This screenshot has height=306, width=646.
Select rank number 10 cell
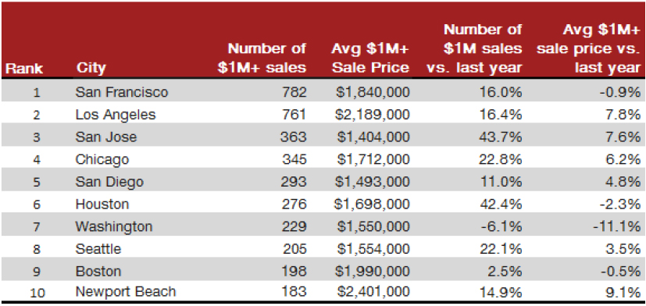coord(37,294)
